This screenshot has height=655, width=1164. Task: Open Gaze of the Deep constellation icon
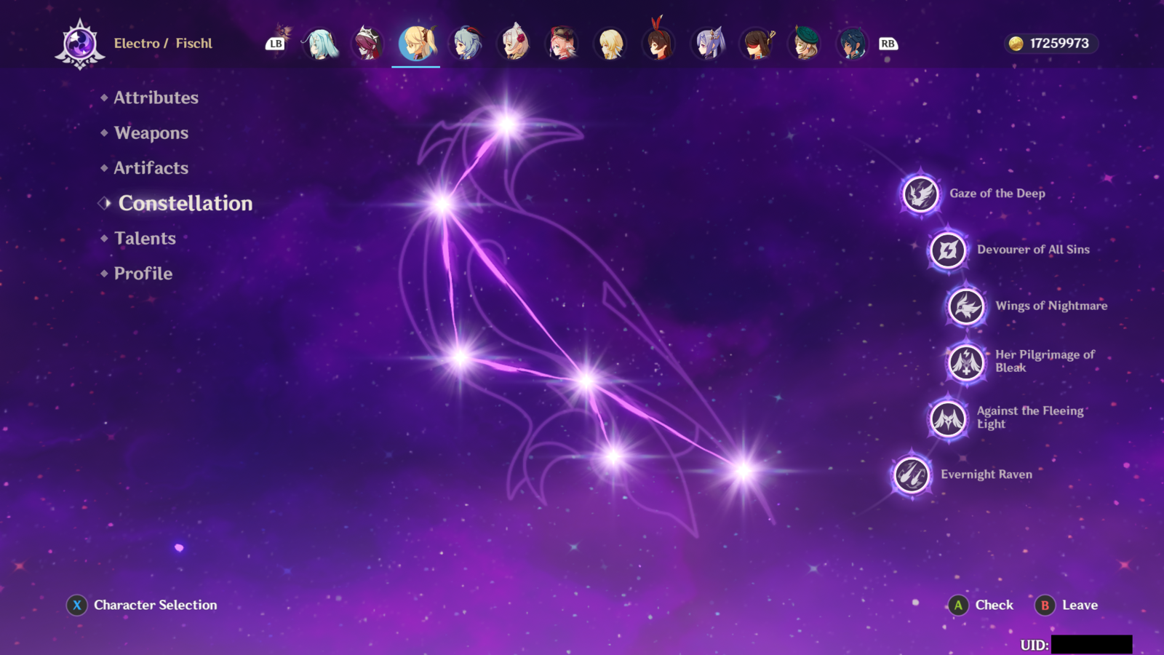coord(920,194)
